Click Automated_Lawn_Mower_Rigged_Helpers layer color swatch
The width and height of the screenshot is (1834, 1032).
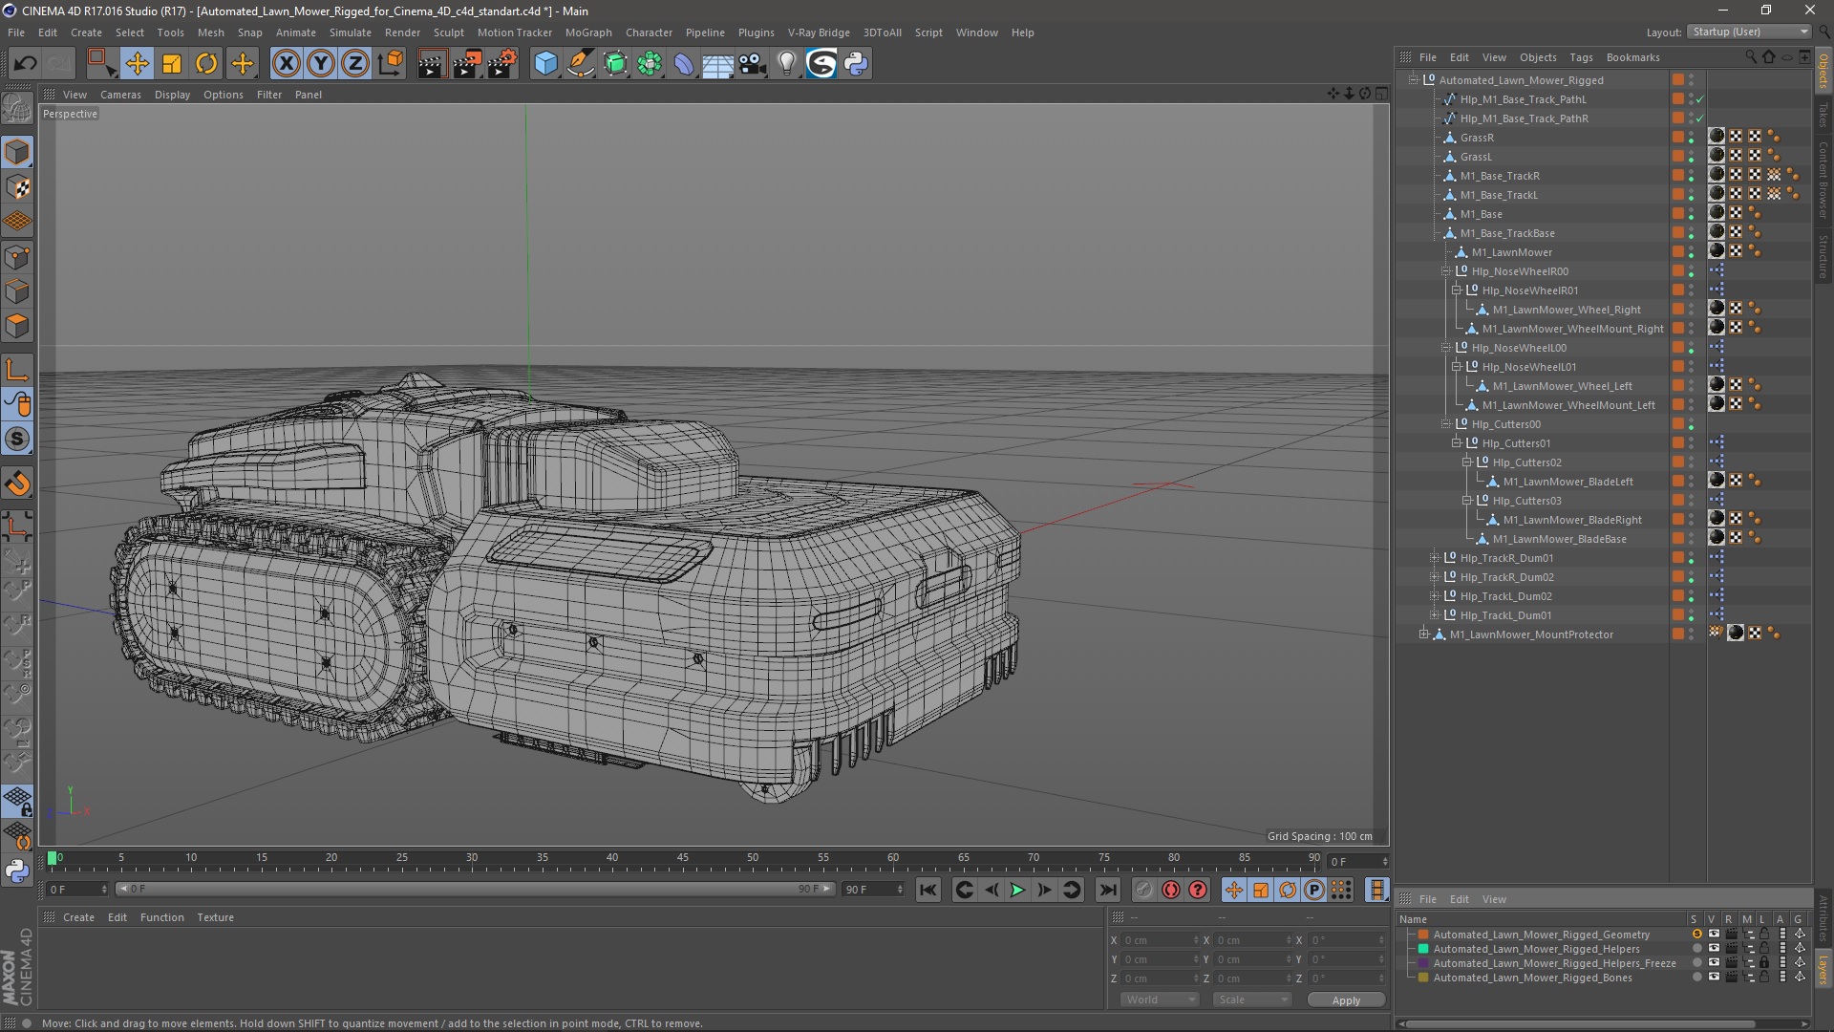pyautogui.click(x=1423, y=949)
